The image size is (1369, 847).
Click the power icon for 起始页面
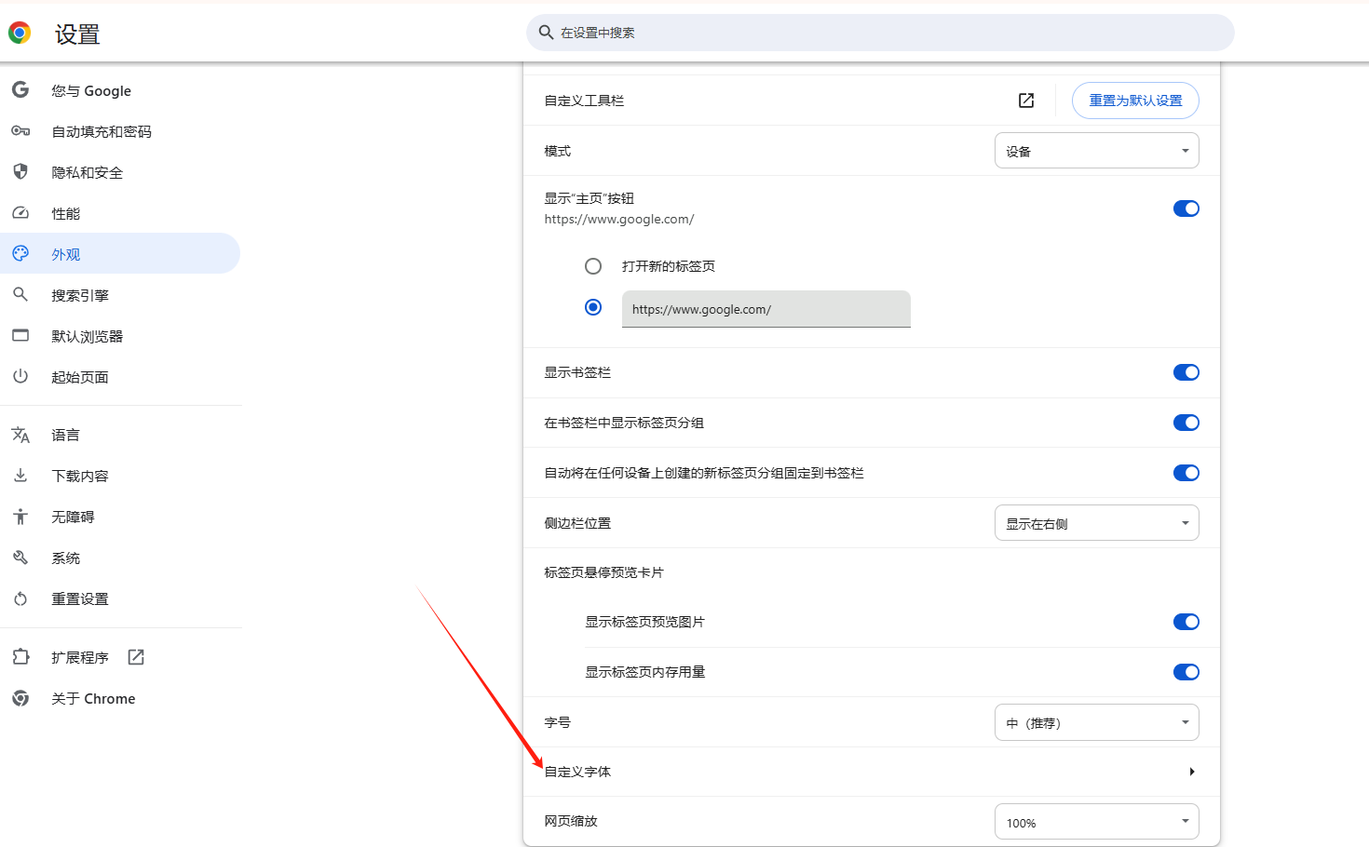tap(20, 376)
